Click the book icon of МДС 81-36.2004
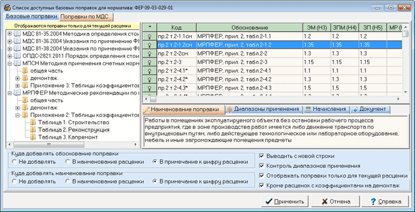Viewport: 415px width, 212px height. tap(17, 41)
